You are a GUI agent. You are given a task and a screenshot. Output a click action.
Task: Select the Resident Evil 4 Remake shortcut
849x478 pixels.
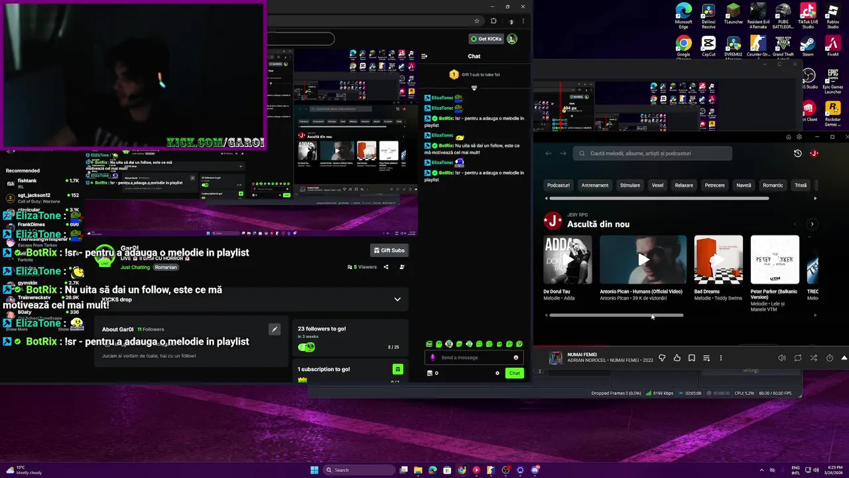pos(758,16)
